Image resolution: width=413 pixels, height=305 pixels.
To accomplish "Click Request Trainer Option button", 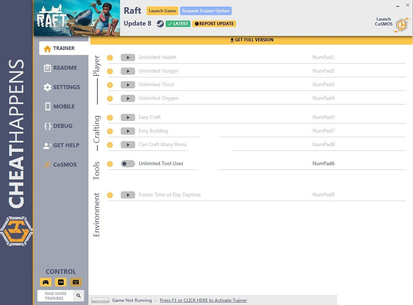I will [x=206, y=11].
